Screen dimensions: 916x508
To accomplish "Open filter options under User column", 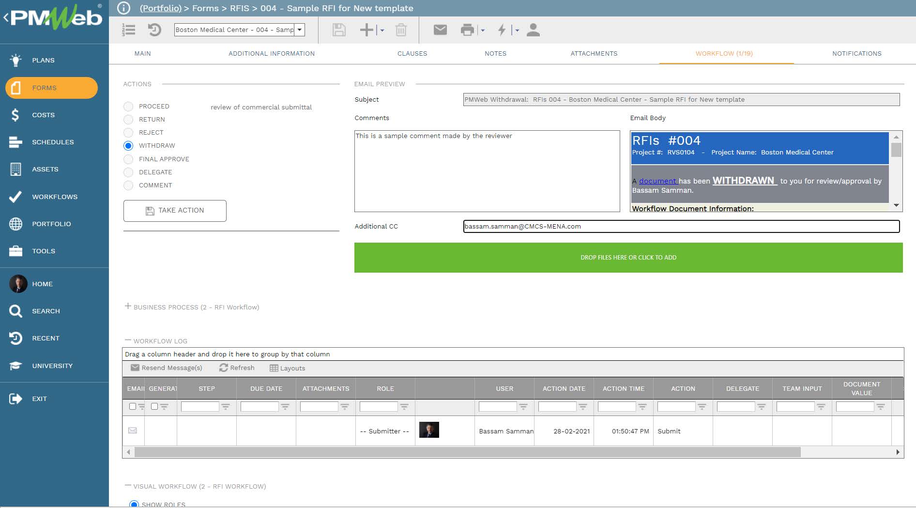I will click(523, 407).
